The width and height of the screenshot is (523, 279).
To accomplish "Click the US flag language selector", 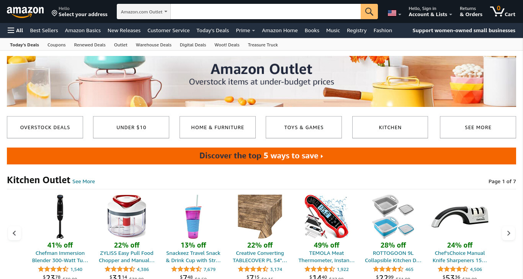I will point(394,13).
